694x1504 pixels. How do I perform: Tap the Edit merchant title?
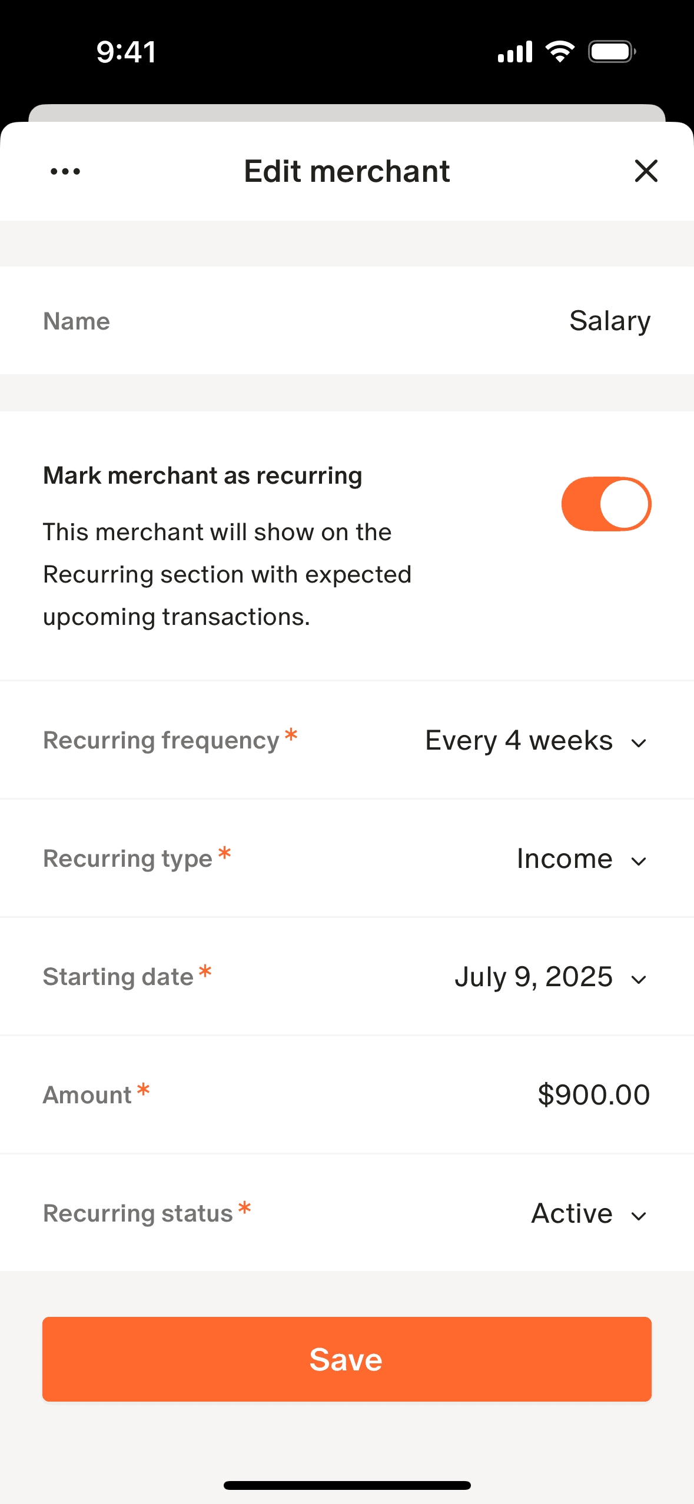tap(347, 172)
